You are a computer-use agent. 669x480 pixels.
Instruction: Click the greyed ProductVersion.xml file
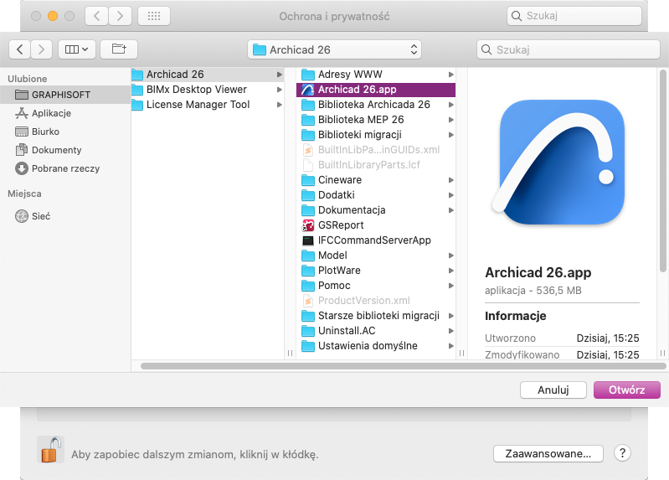[376, 300]
